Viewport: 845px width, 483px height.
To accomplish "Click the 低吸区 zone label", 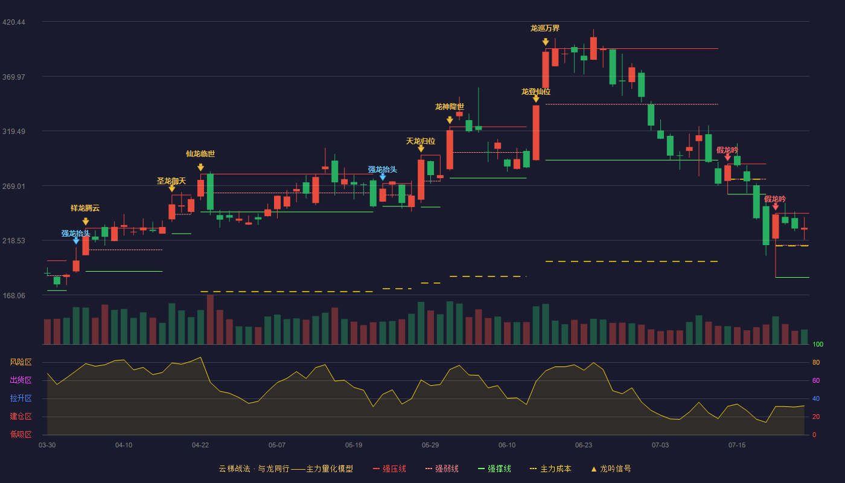I will tap(21, 433).
